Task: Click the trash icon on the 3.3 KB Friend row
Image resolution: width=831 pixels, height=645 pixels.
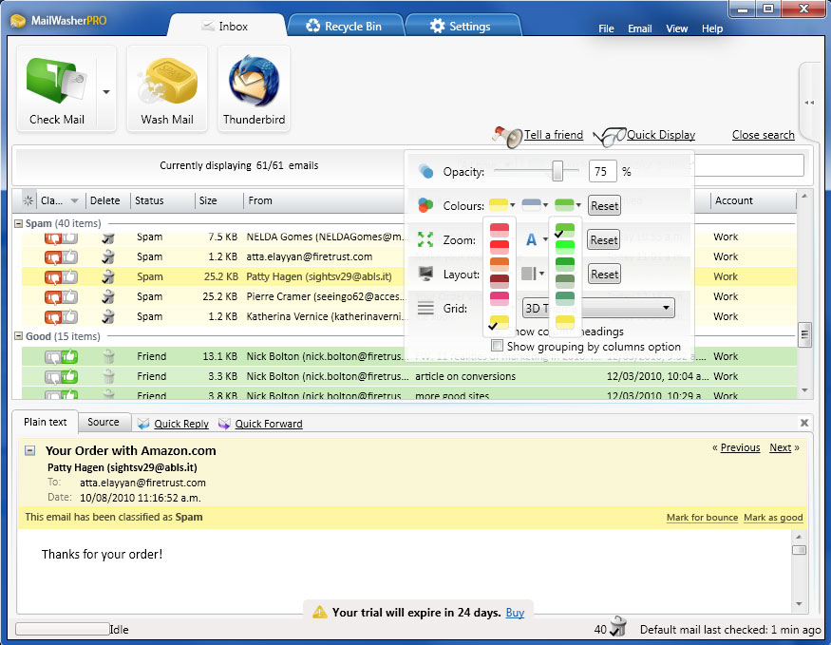Action: (108, 376)
